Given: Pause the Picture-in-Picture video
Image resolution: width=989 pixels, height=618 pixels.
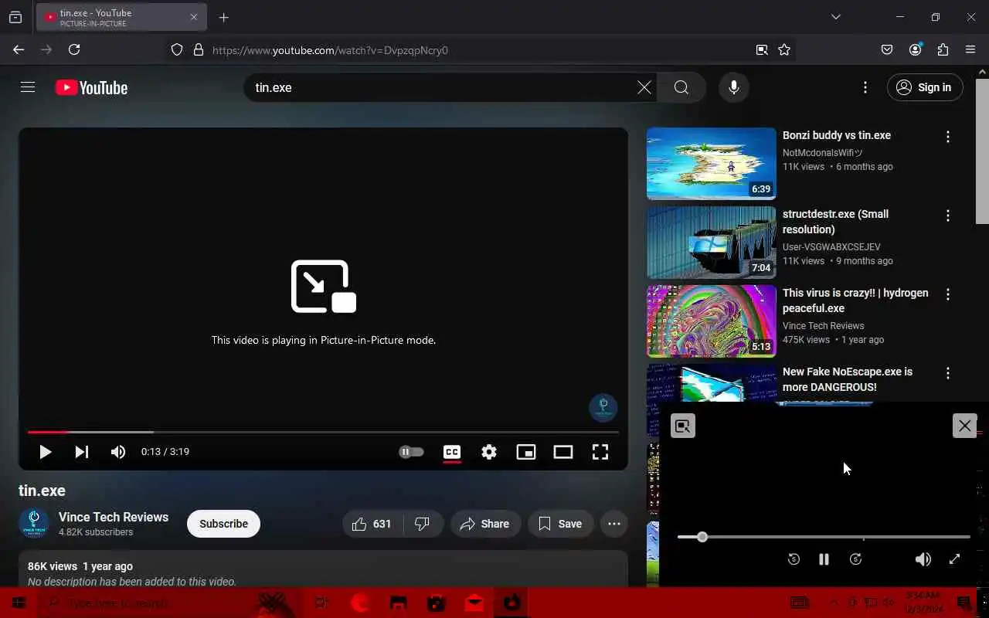Looking at the screenshot, I should pyautogui.click(x=824, y=559).
